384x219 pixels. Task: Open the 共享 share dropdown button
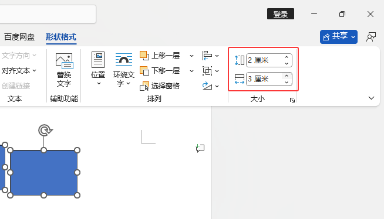click(338, 37)
